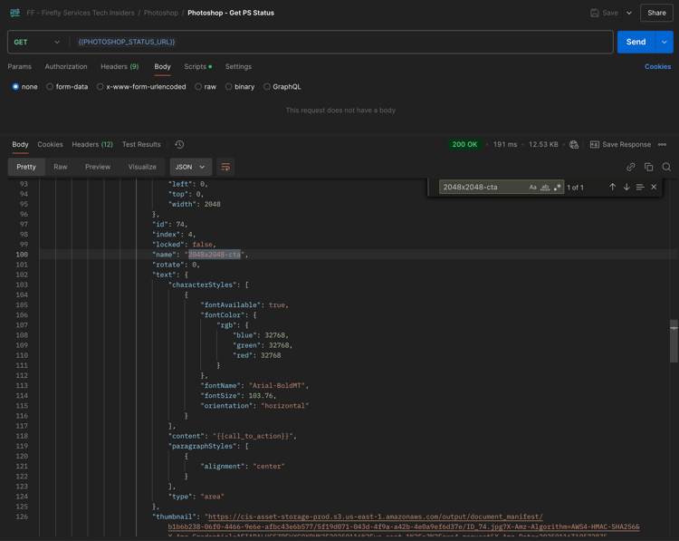Image resolution: width=679 pixels, height=541 pixels.
Task: Select GraphQL body type
Action: coord(282,87)
